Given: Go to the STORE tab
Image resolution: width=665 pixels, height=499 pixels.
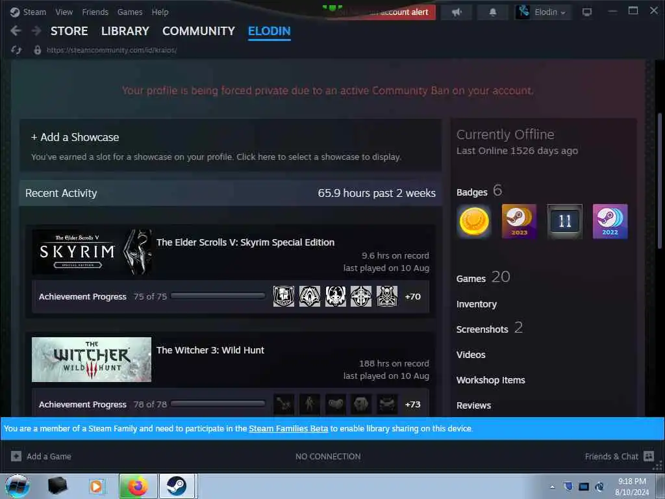Looking at the screenshot, I should click(69, 31).
